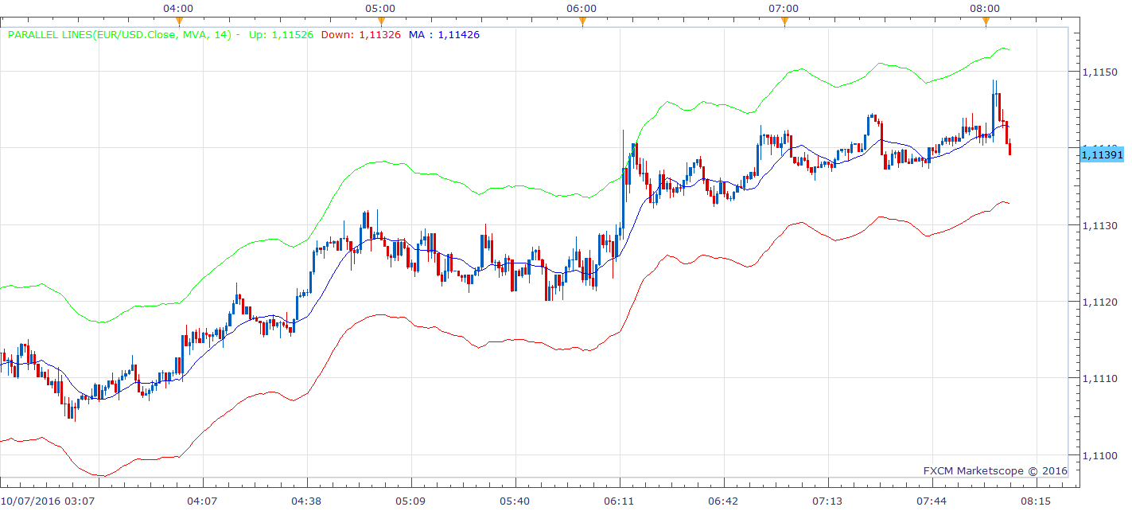
Task: Click the 1,1150 price axis label
Action: tap(1100, 72)
